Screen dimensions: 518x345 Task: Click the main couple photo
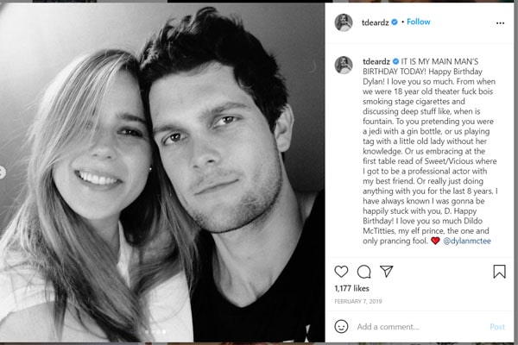(162, 172)
